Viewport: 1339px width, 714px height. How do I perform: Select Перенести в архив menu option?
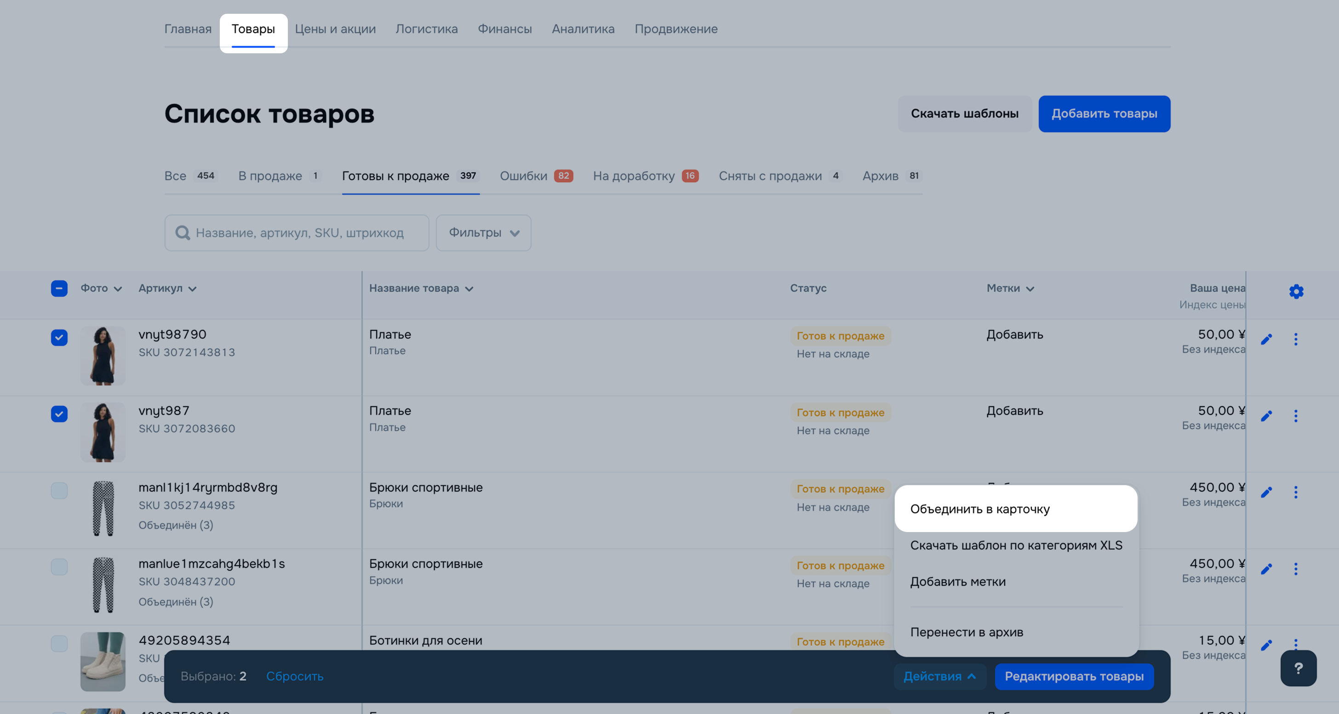[966, 632]
